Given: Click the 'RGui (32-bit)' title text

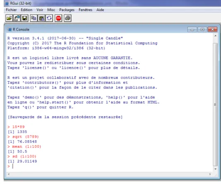Looking at the screenshot, I should [21, 4].
